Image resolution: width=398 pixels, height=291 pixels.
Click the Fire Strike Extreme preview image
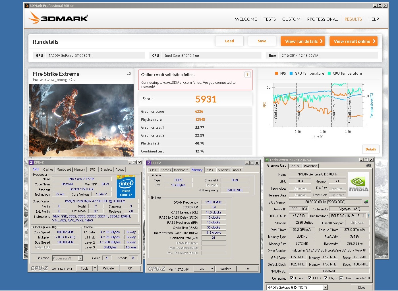[x=81, y=120]
